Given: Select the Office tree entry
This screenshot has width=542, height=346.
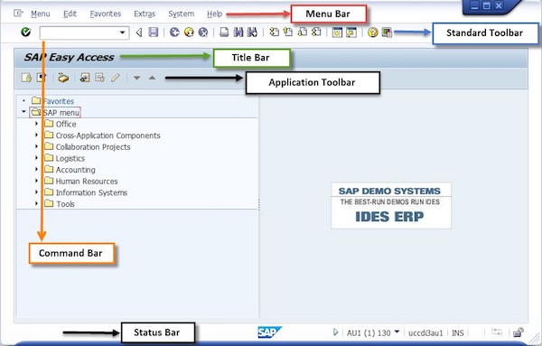Looking at the screenshot, I should coord(61,124).
